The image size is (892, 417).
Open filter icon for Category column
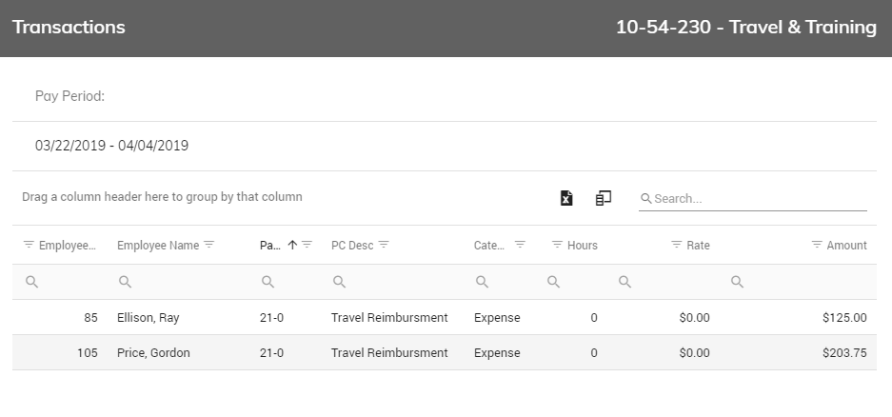click(520, 245)
